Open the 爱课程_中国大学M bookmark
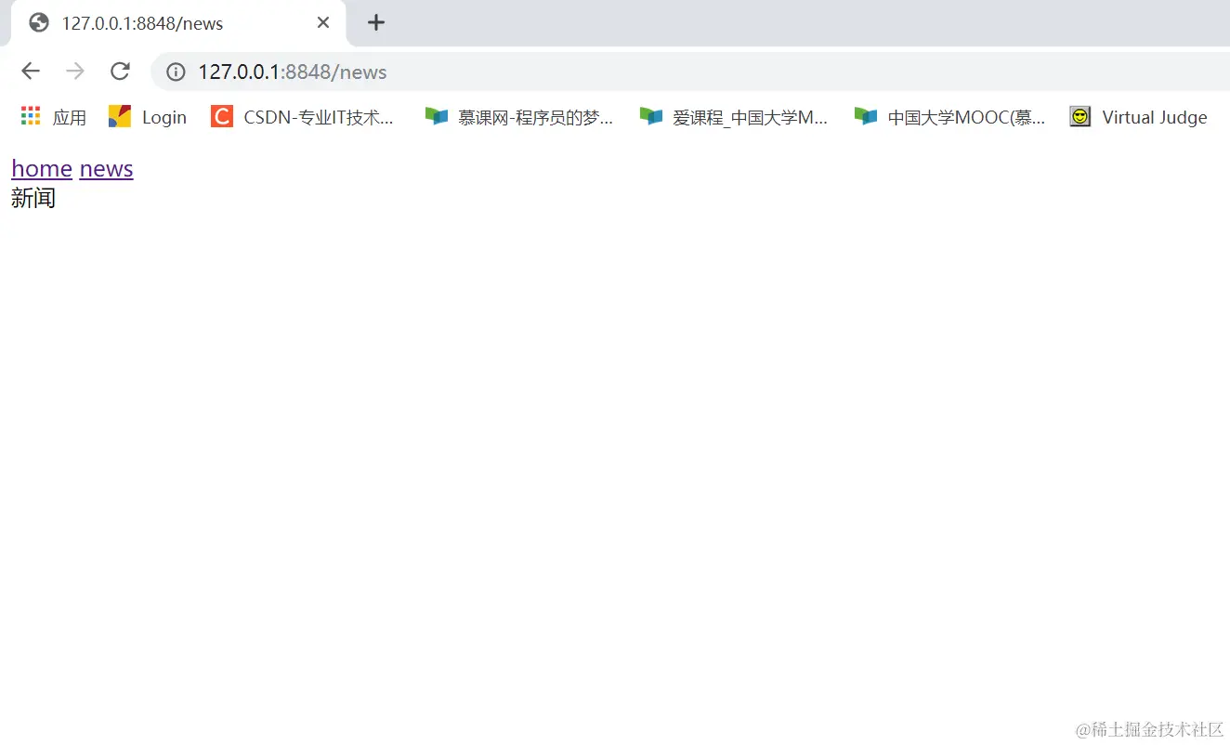1230x745 pixels. click(x=734, y=117)
